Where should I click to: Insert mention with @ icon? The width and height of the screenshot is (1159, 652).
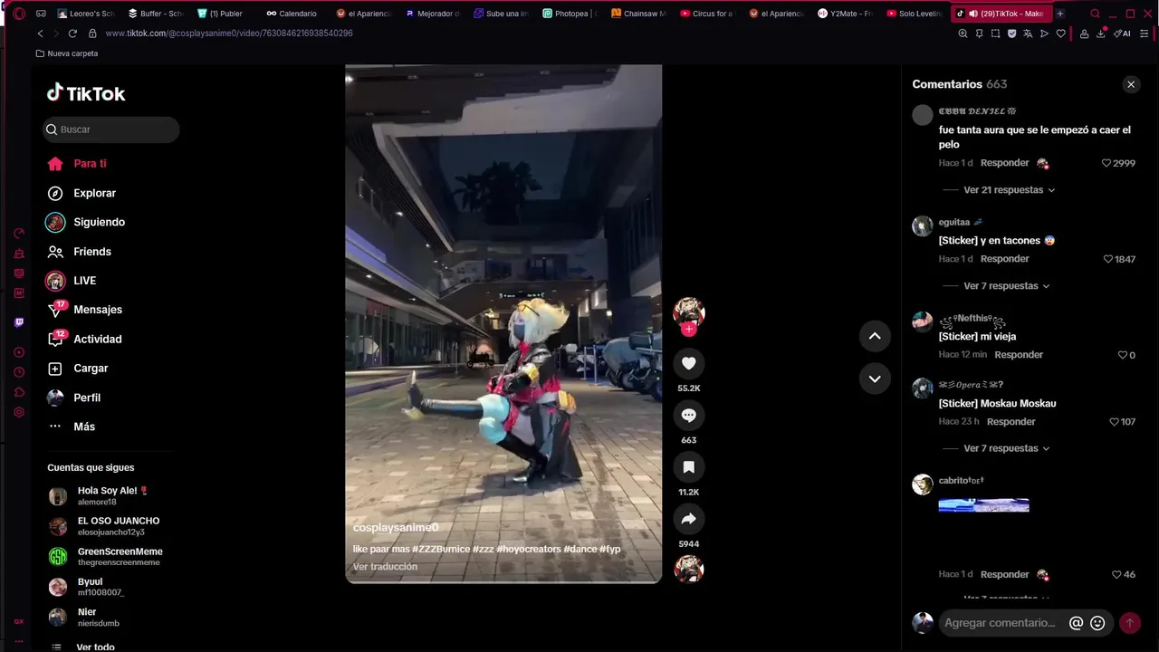coord(1076,623)
